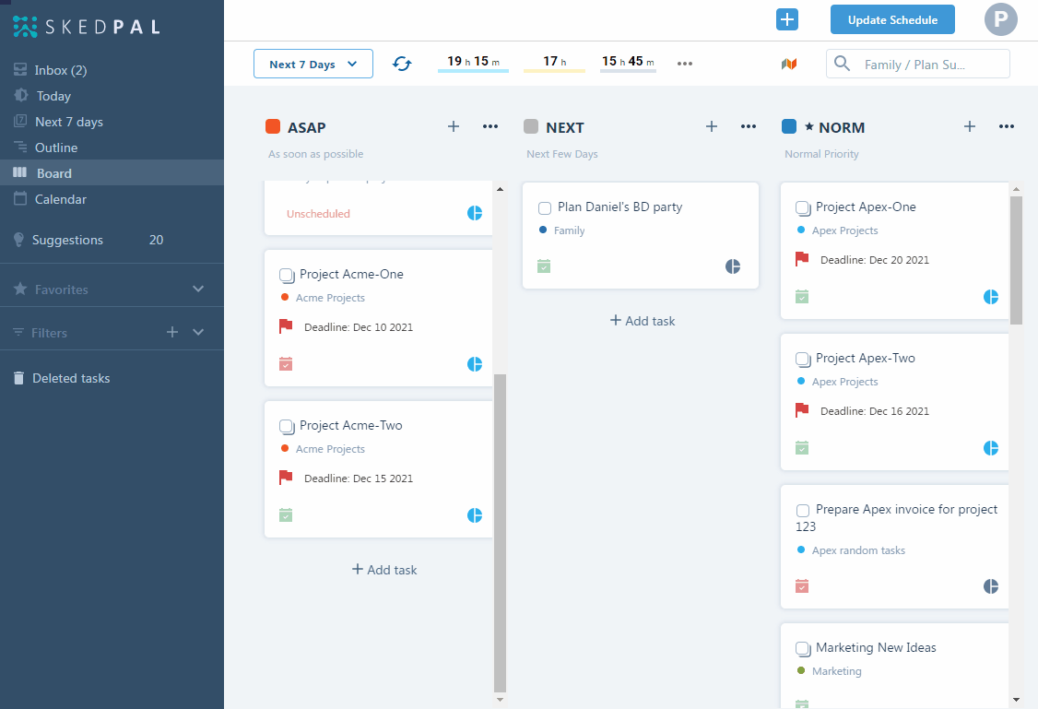Image resolution: width=1038 pixels, height=709 pixels.
Task: Add a task with NEXT column plus icon
Action: [x=712, y=126]
